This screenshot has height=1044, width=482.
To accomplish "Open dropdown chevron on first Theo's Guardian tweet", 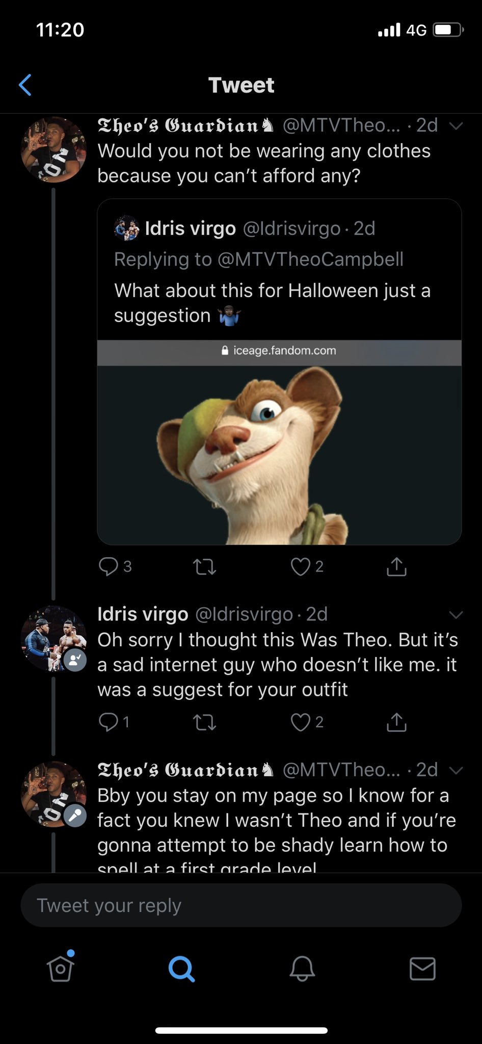I will point(456,125).
